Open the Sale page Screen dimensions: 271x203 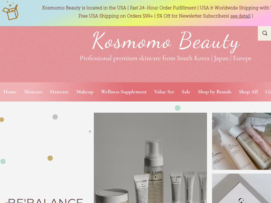(186, 92)
